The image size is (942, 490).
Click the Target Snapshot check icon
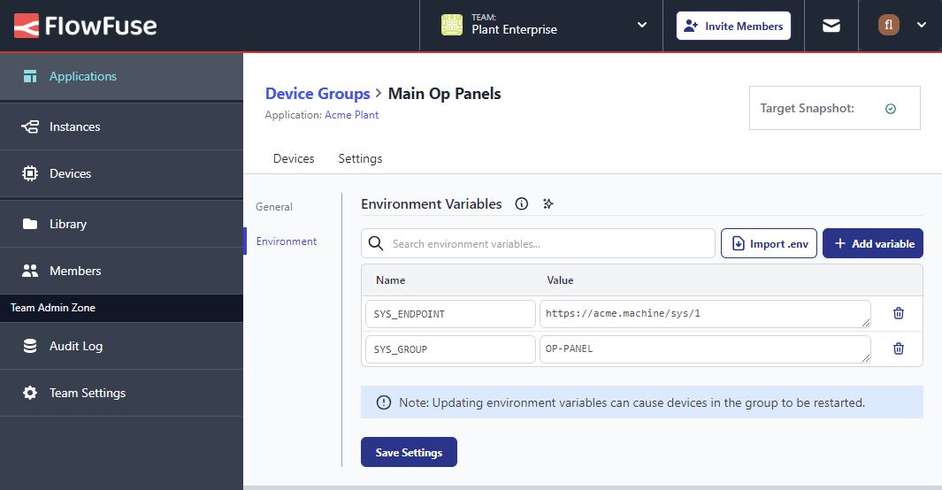891,109
